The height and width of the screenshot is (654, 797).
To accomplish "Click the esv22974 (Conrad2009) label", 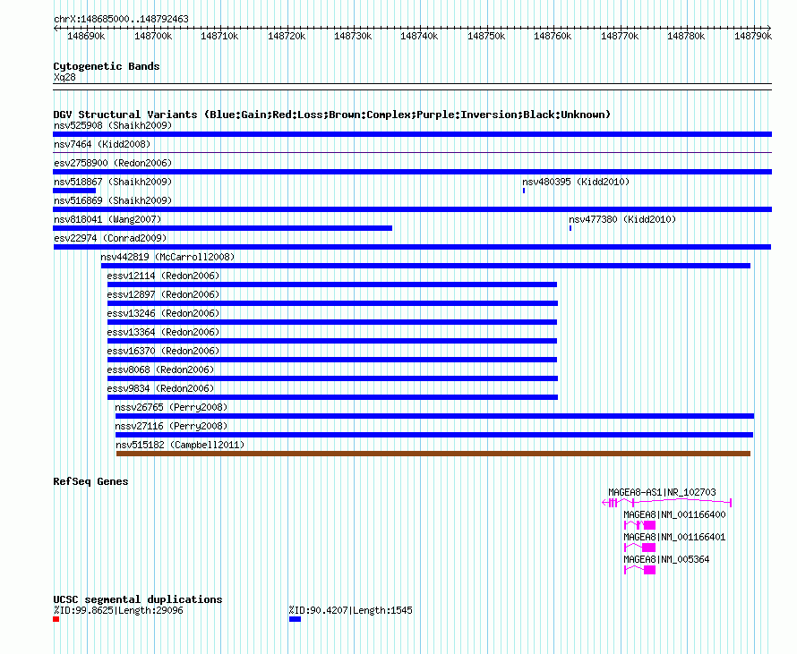I will pos(110,238).
